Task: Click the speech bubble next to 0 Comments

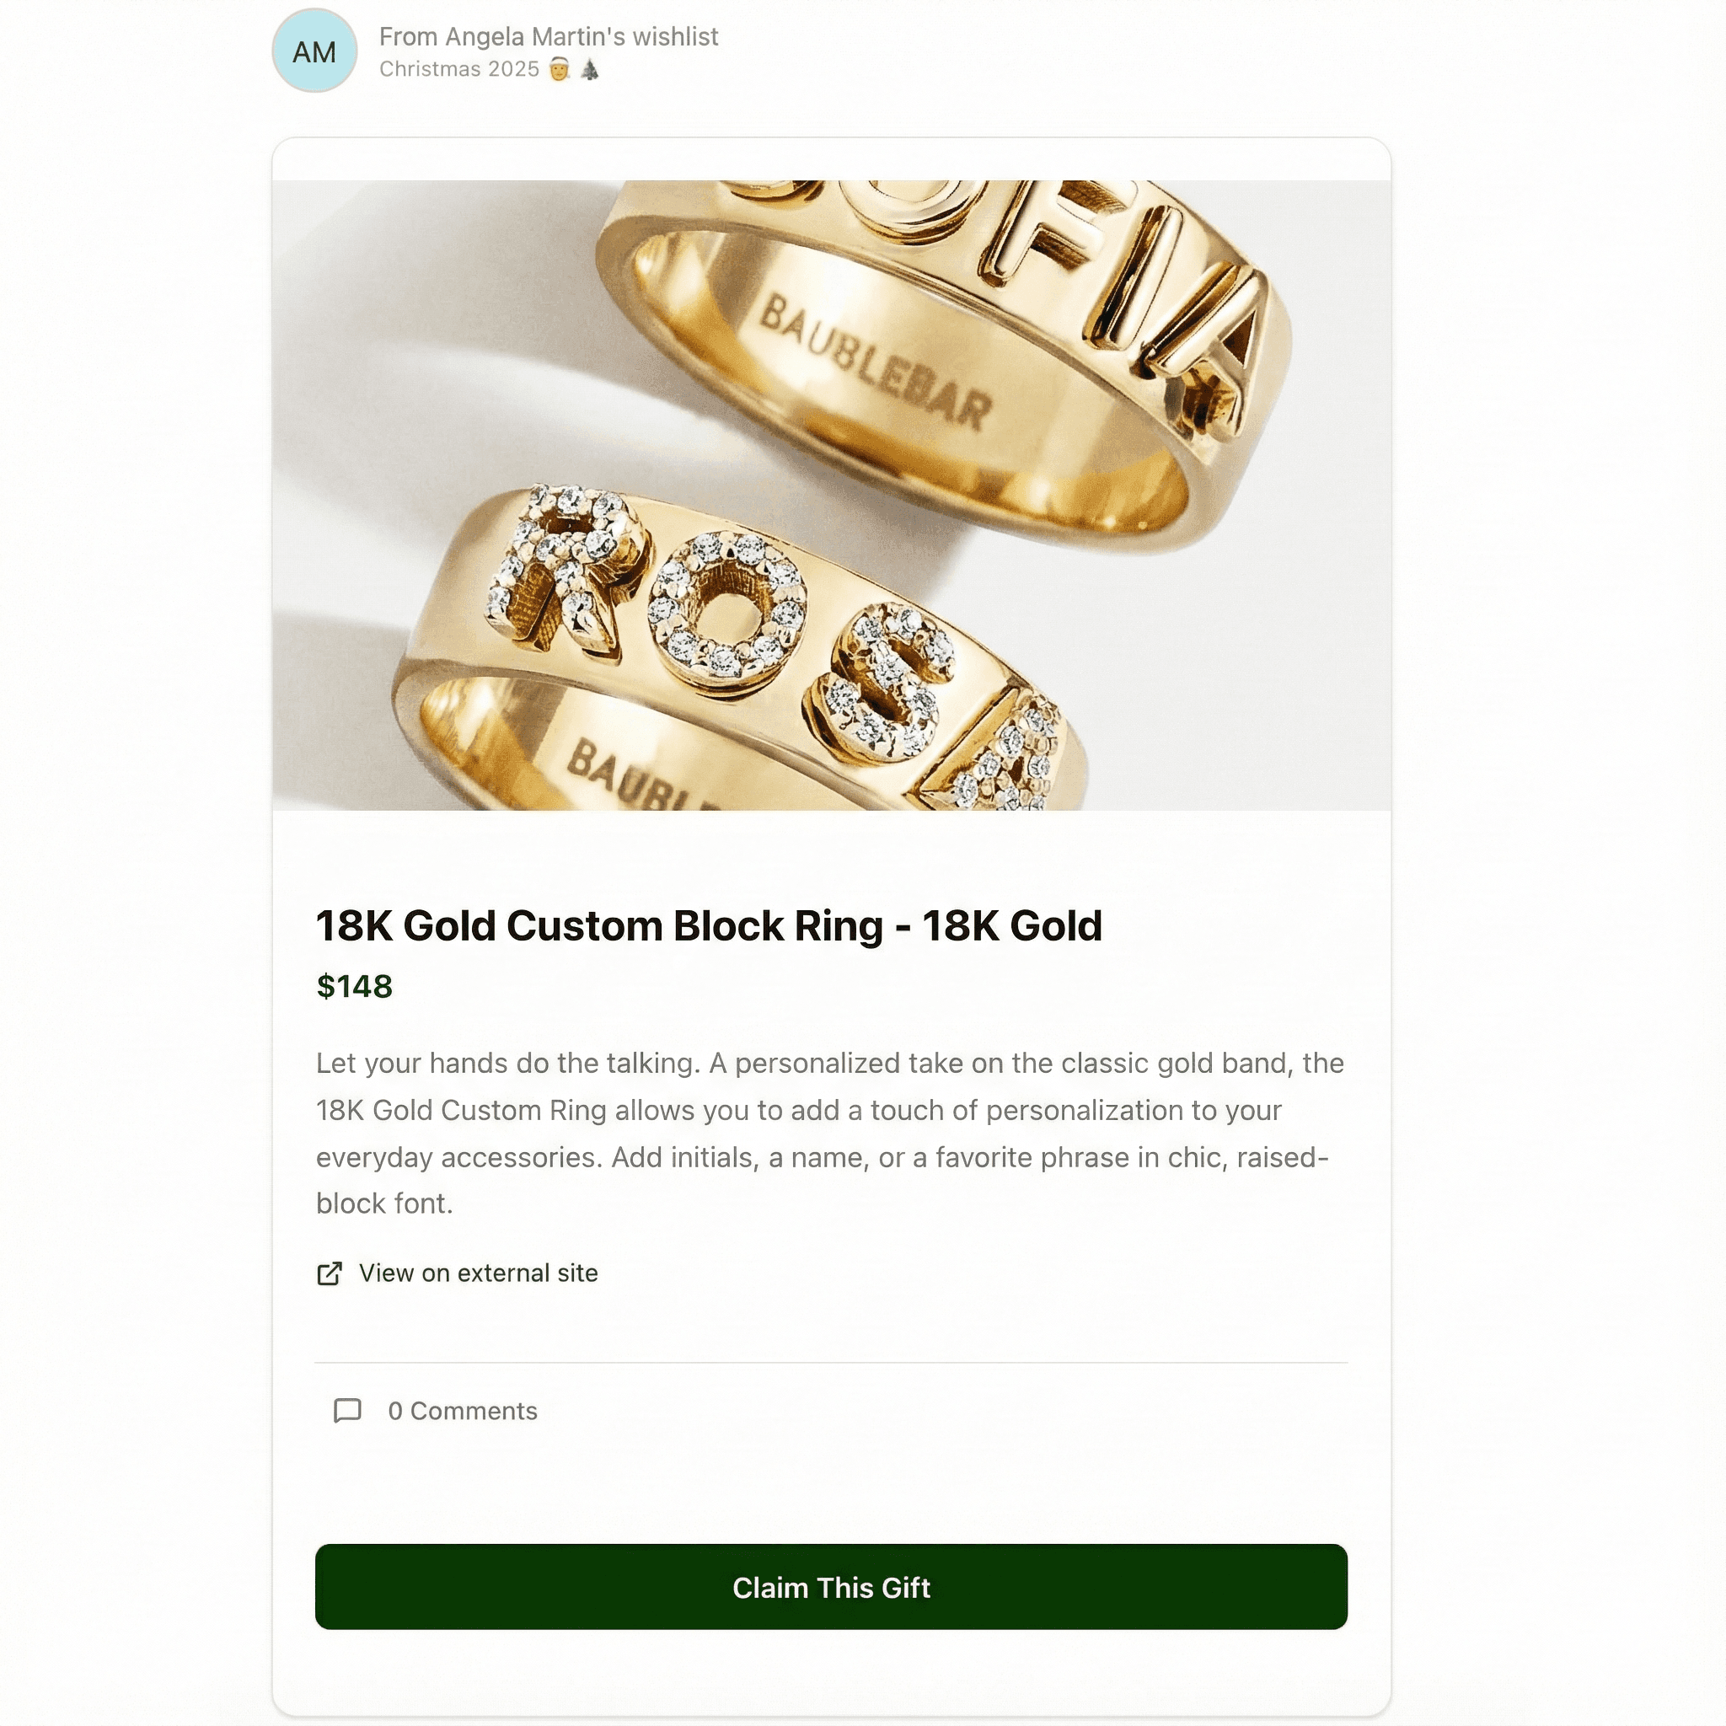Action: [x=349, y=1412]
